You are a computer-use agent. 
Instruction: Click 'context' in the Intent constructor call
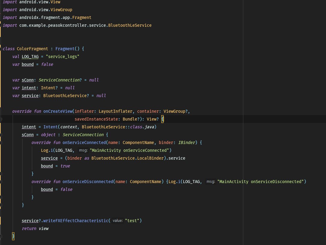point(69,127)
